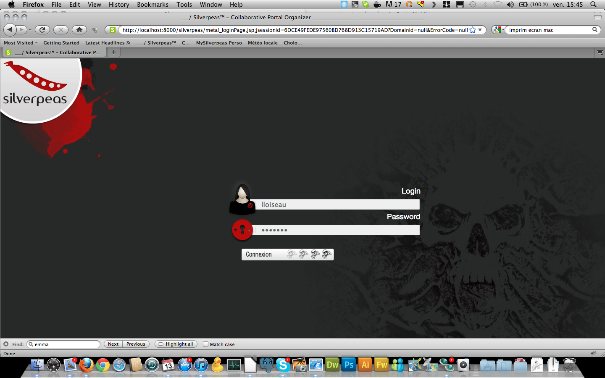Image resolution: width=605 pixels, height=378 pixels.
Task: Reload the page with the toolbar button
Action: [x=42, y=30]
